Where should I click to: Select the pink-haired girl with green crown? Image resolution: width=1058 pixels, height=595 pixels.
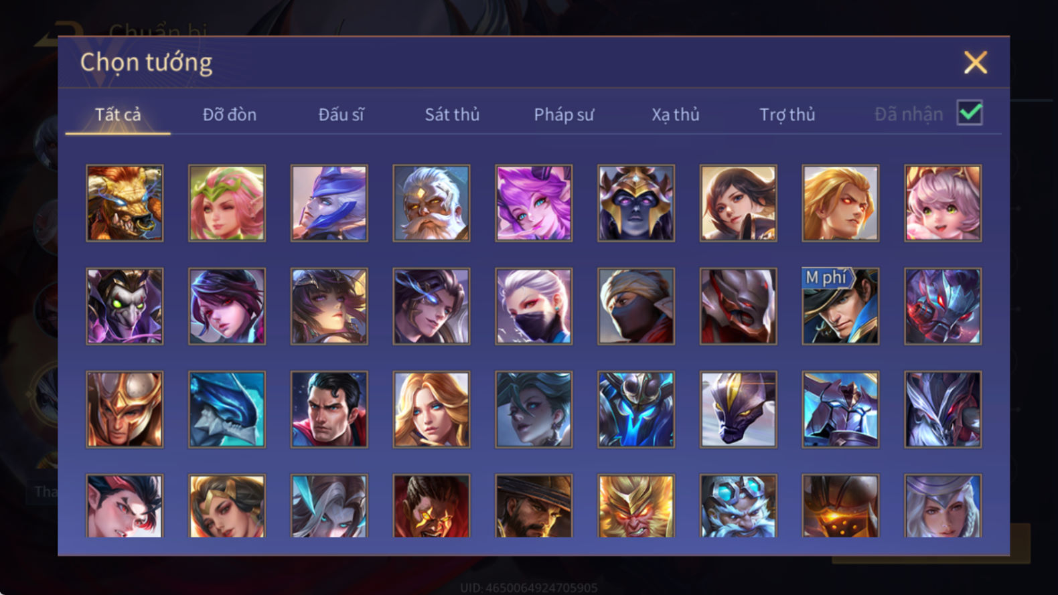pyautogui.click(x=227, y=203)
